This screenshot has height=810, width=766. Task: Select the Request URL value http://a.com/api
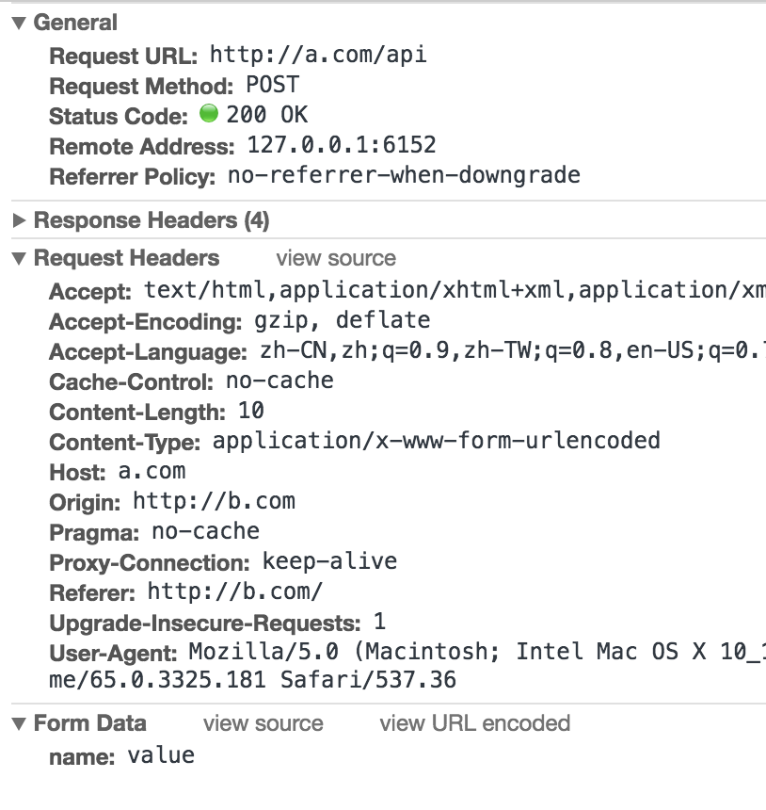pos(318,55)
